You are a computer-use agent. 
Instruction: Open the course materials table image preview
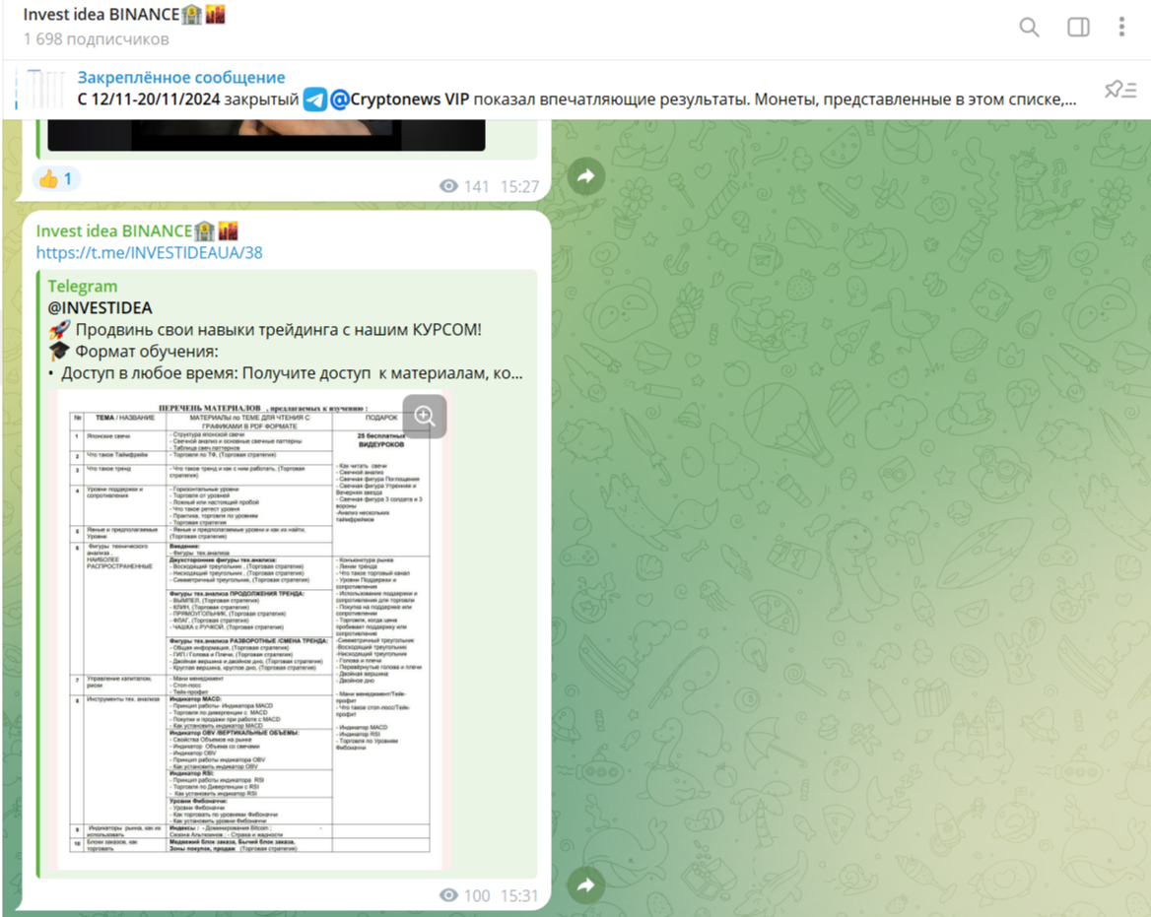coord(249,631)
